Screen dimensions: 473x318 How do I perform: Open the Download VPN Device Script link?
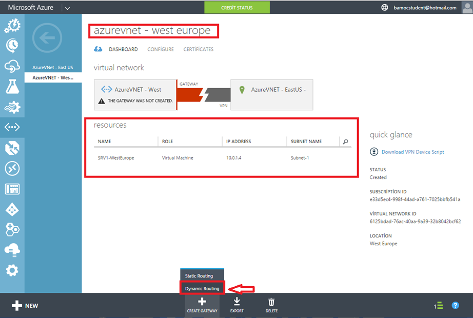pyautogui.click(x=412, y=152)
